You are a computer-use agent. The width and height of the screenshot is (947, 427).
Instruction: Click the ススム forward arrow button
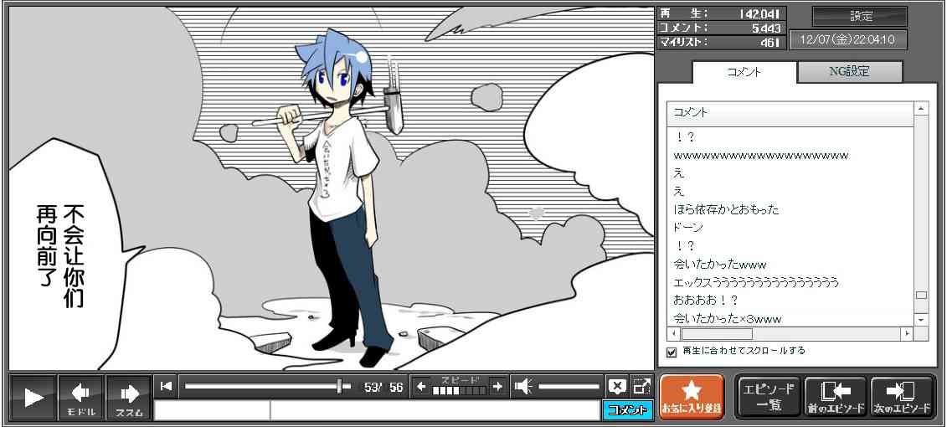pyautogui.click(x=129, y=397)
